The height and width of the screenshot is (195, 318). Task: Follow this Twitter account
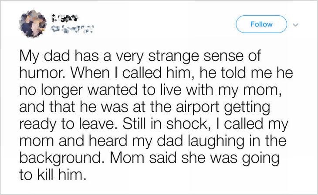[x=261, y=24]
